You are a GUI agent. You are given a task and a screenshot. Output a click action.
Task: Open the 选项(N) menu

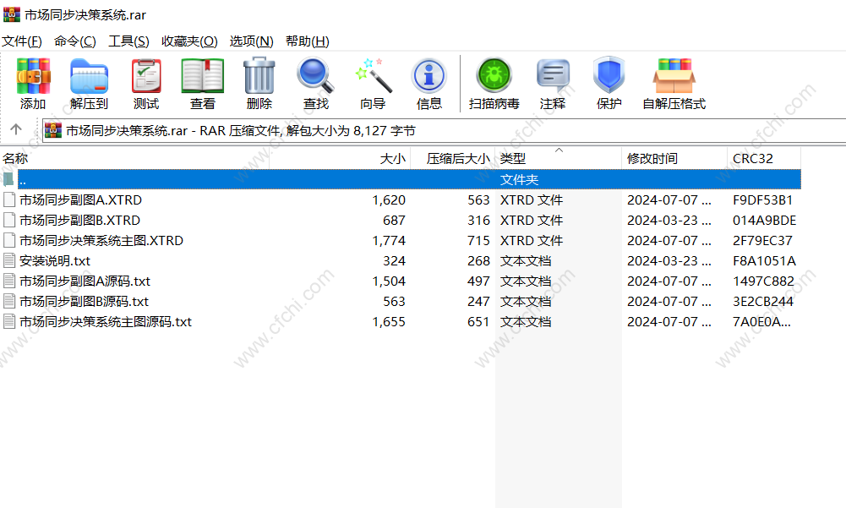coord(251,41)
